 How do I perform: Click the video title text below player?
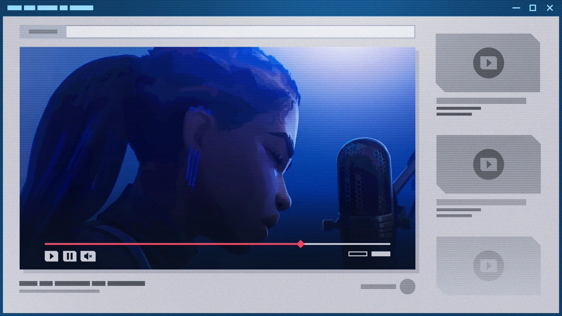(x=82, y=283)
